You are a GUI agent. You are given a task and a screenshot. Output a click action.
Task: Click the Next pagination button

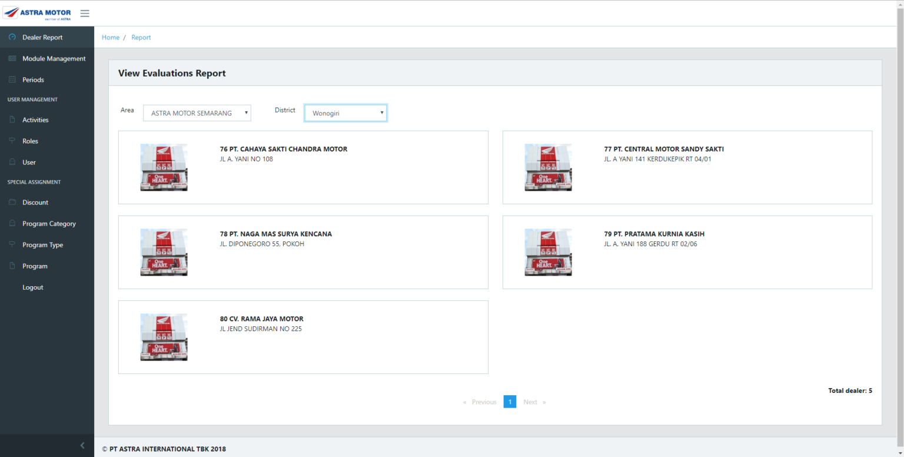coord(534,402)
